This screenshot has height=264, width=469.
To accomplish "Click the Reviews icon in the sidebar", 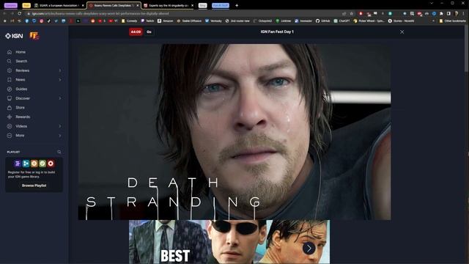I will (10, 70).
